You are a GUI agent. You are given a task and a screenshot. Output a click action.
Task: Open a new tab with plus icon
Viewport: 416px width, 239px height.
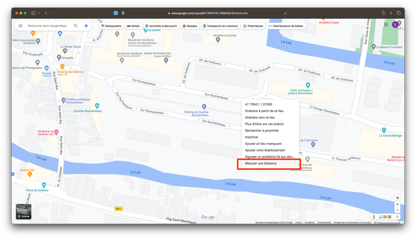[x=391, y=13]
